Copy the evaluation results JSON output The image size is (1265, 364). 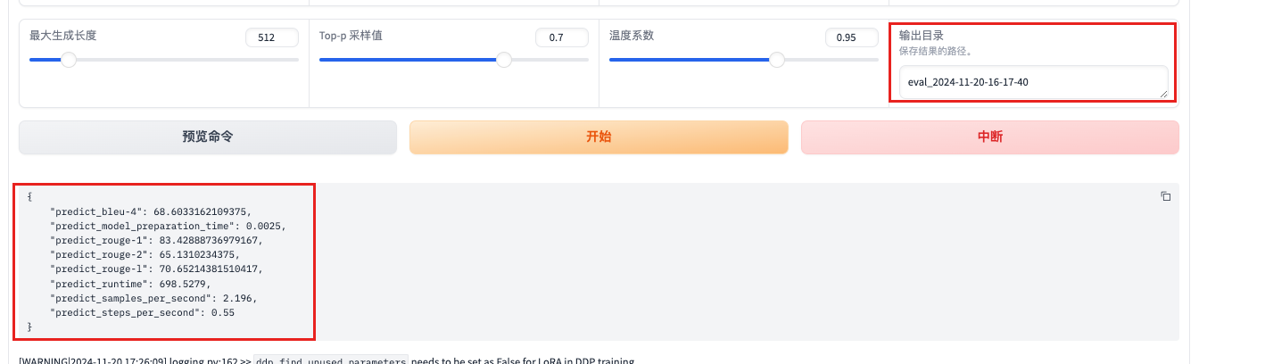pyautogui.click(x=1165, y=196)
